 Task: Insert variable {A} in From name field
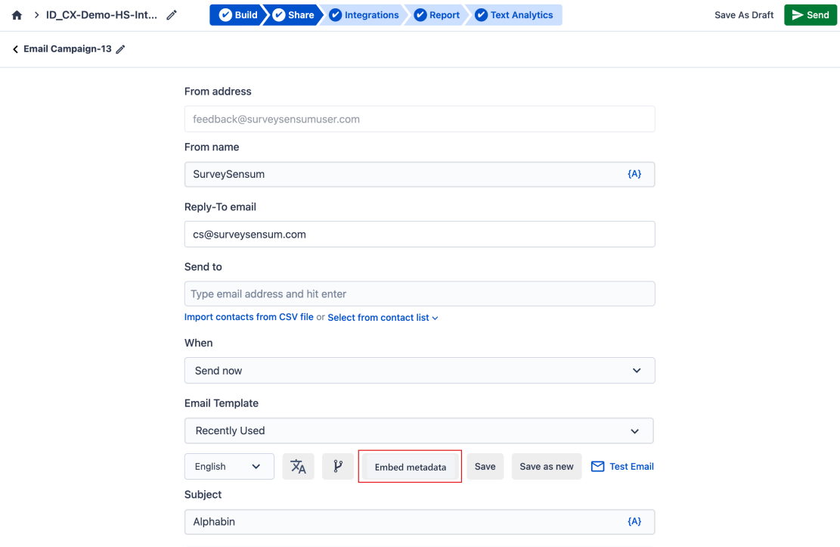[x=634, y=174]
